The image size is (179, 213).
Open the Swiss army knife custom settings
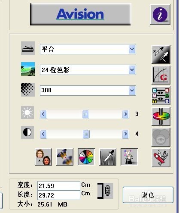click(161, 158)
